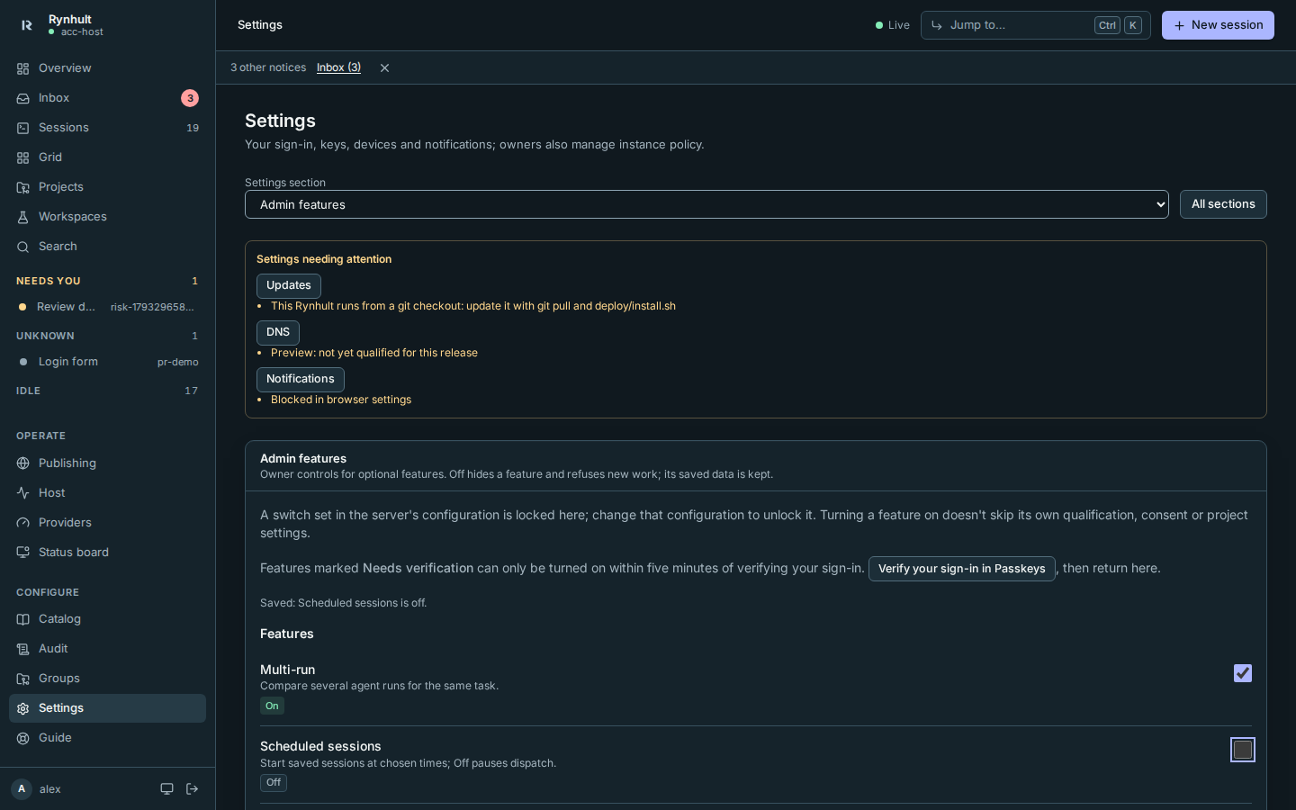Click the Updates attention button
This screenshot has height=810, width=1296.
click(289, 285)
